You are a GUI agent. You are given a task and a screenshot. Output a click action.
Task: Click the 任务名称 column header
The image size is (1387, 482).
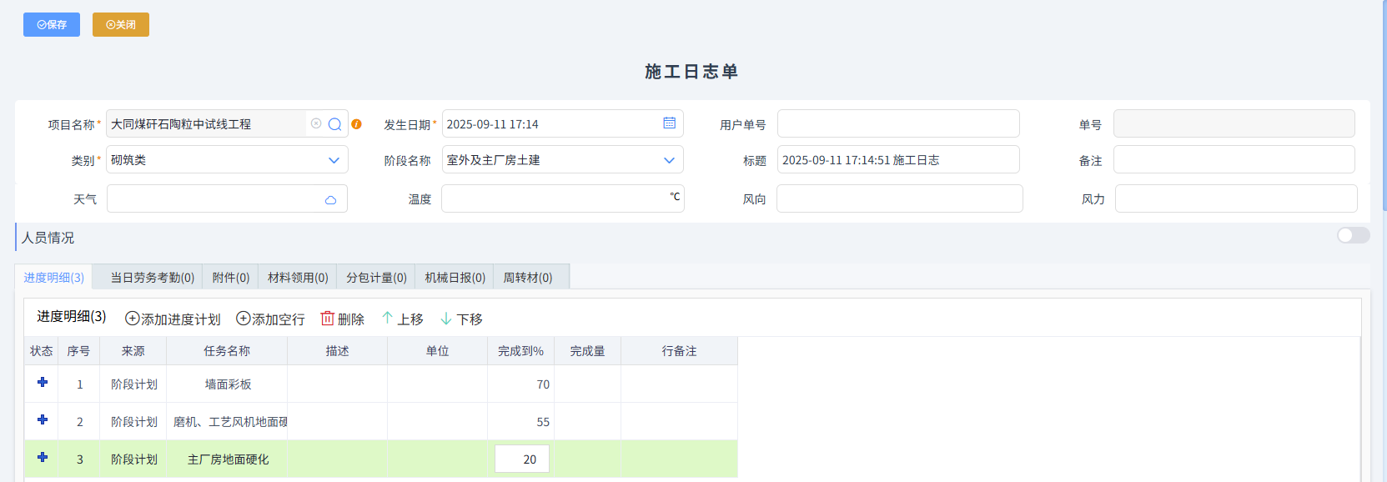tap(227, 351)
